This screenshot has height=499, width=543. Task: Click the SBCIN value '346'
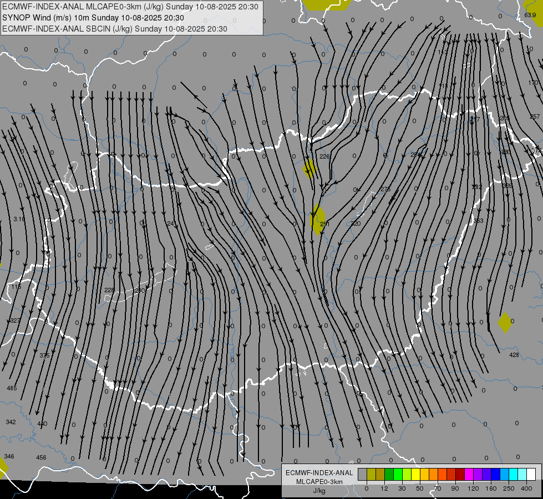9,456
